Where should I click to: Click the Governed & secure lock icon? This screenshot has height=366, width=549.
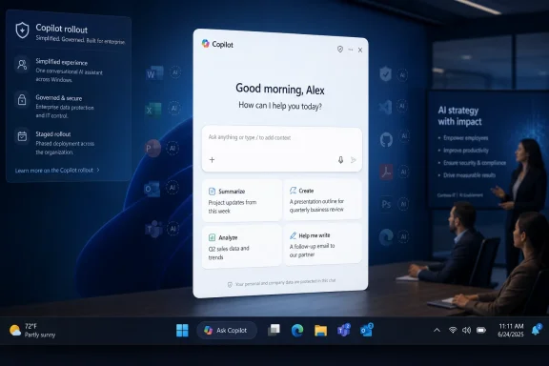22,99
